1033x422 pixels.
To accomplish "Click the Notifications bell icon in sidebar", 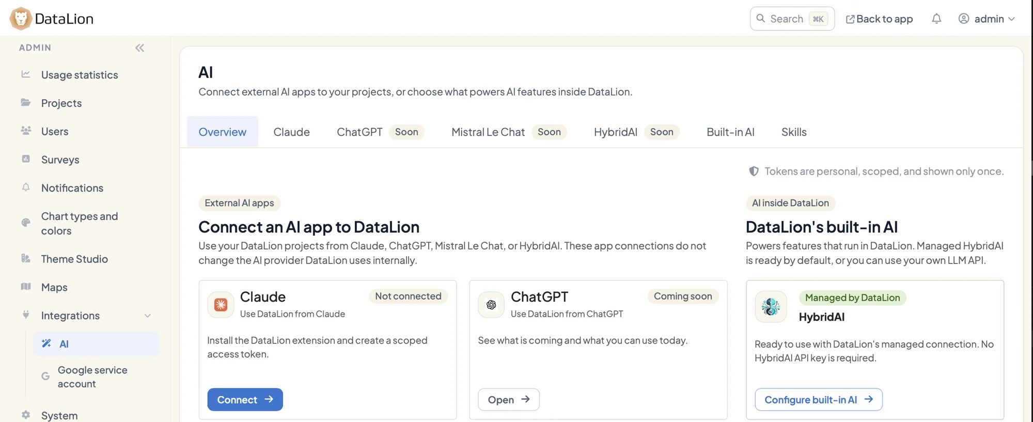I will (x=26, y=187).
